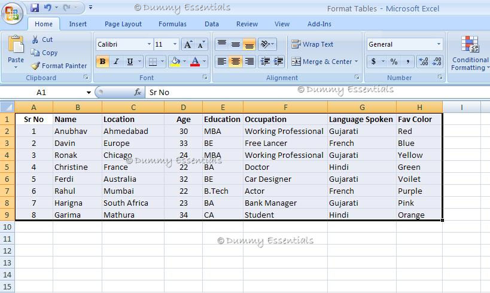Open Conditional Formatting options

click(x=470, y=53)
